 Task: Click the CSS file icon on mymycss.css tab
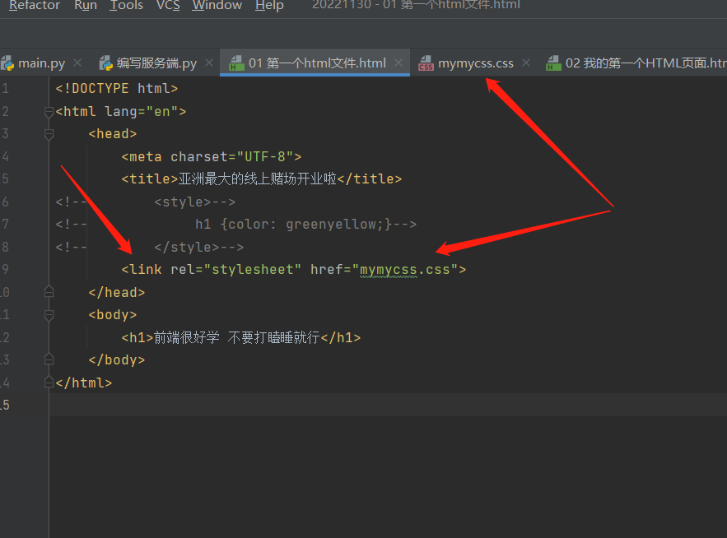(x=426, y=63)
